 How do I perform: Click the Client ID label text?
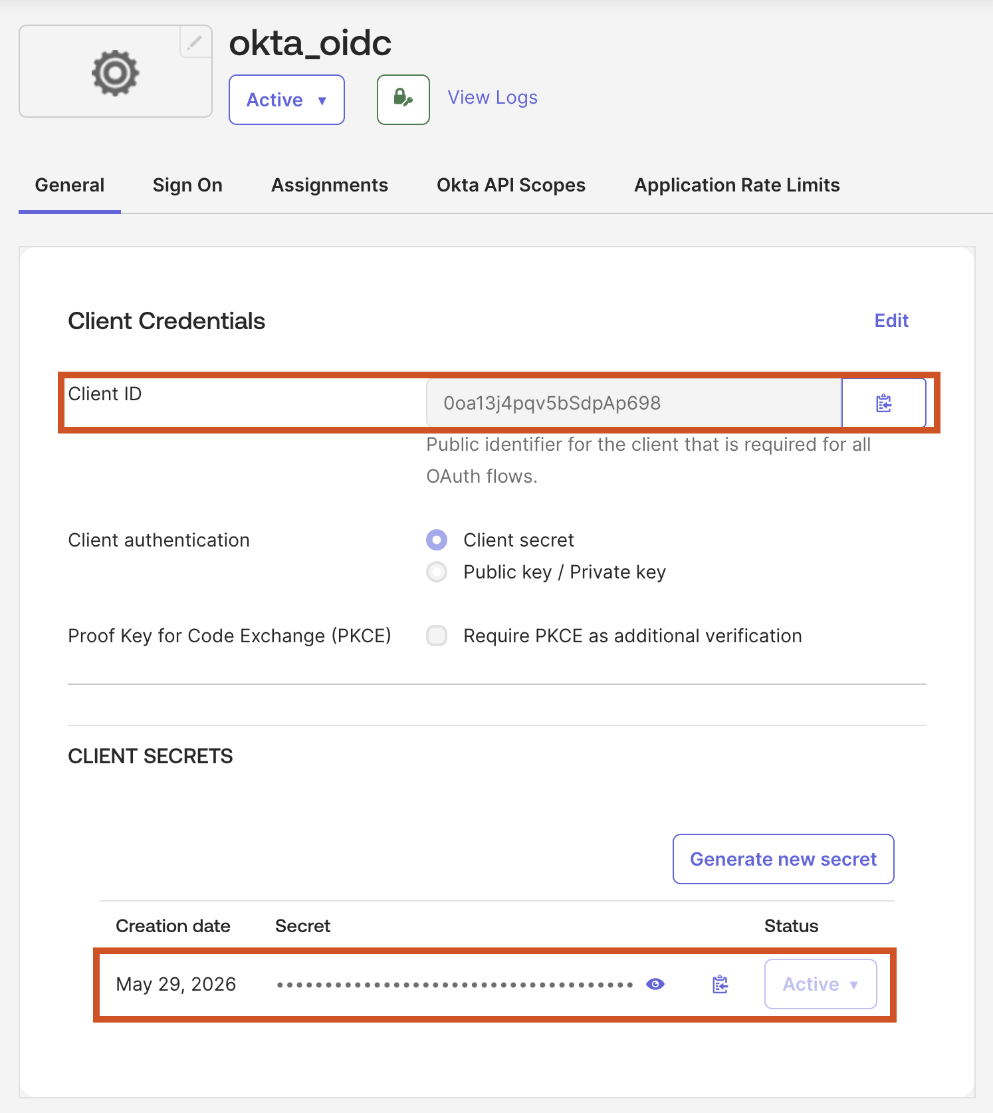(105, 394)
